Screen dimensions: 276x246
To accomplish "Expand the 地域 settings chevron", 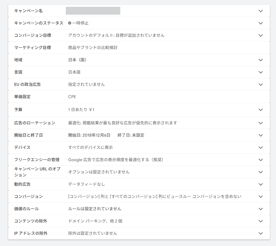I will click(261, 60).
